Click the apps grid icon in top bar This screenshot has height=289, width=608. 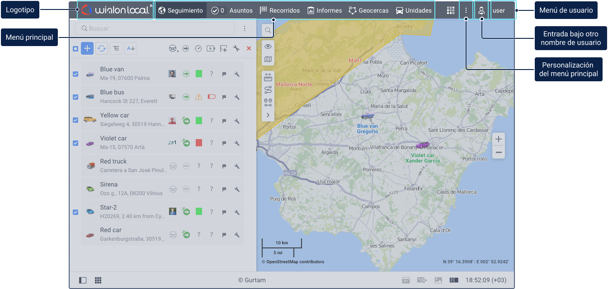click(x=450, y=10)
